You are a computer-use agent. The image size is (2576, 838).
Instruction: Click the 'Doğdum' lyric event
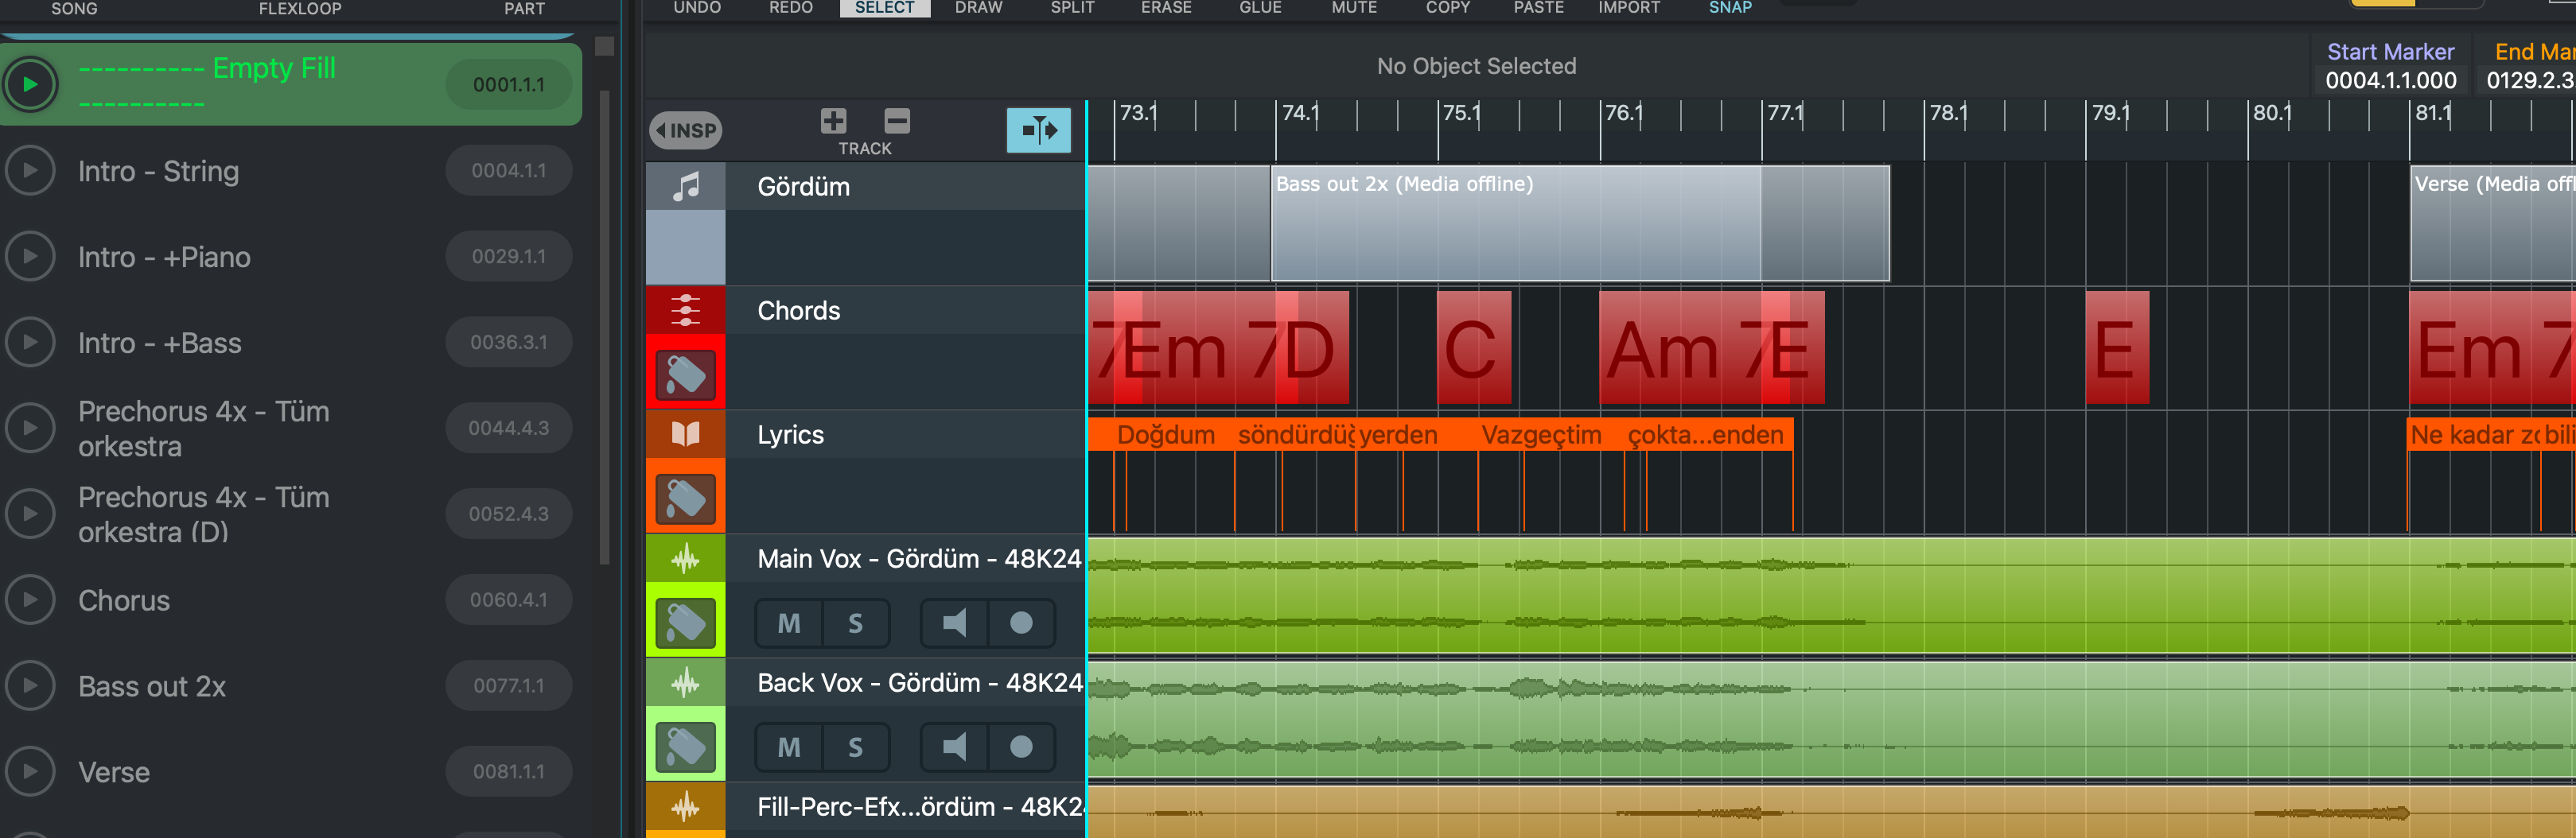[1165, 436]
